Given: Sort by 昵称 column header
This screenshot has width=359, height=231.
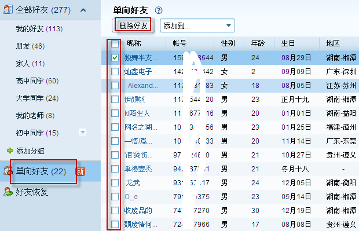Looking at the screenshot, I should pyautogui.click(x=134, y=43).
